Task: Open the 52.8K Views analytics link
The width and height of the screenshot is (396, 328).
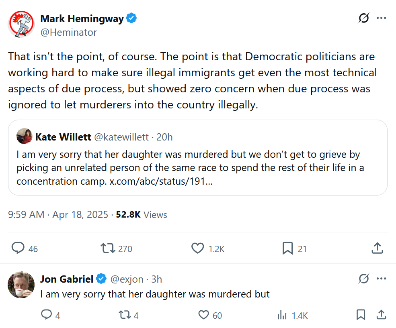Action: pyautogui.click(x=142, y=215)
